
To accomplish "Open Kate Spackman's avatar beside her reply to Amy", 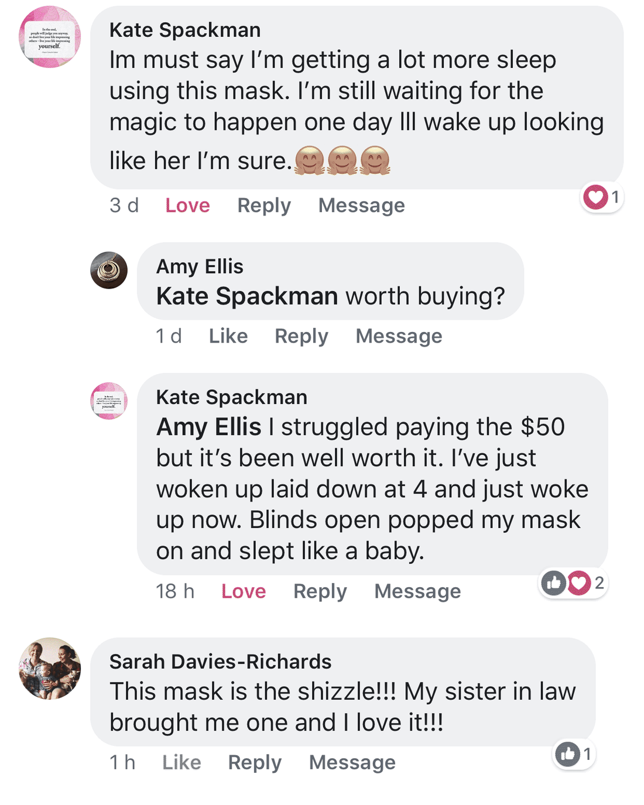I will tap(109, 401).
